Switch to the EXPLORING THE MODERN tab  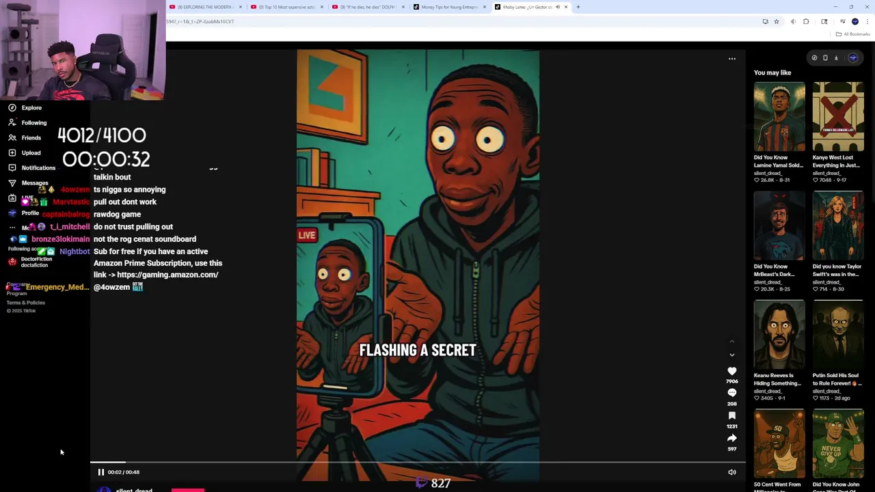tap(205, 7)
